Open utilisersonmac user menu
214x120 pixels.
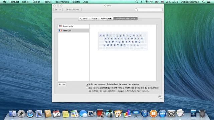click(190, 2)
